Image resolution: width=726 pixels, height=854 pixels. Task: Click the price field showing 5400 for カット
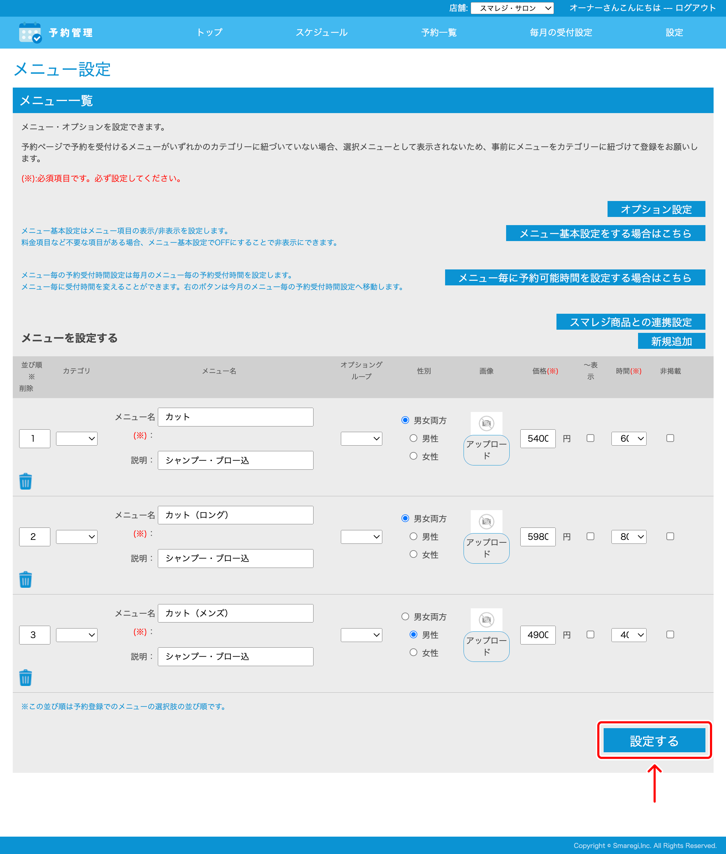pos(538,439)
